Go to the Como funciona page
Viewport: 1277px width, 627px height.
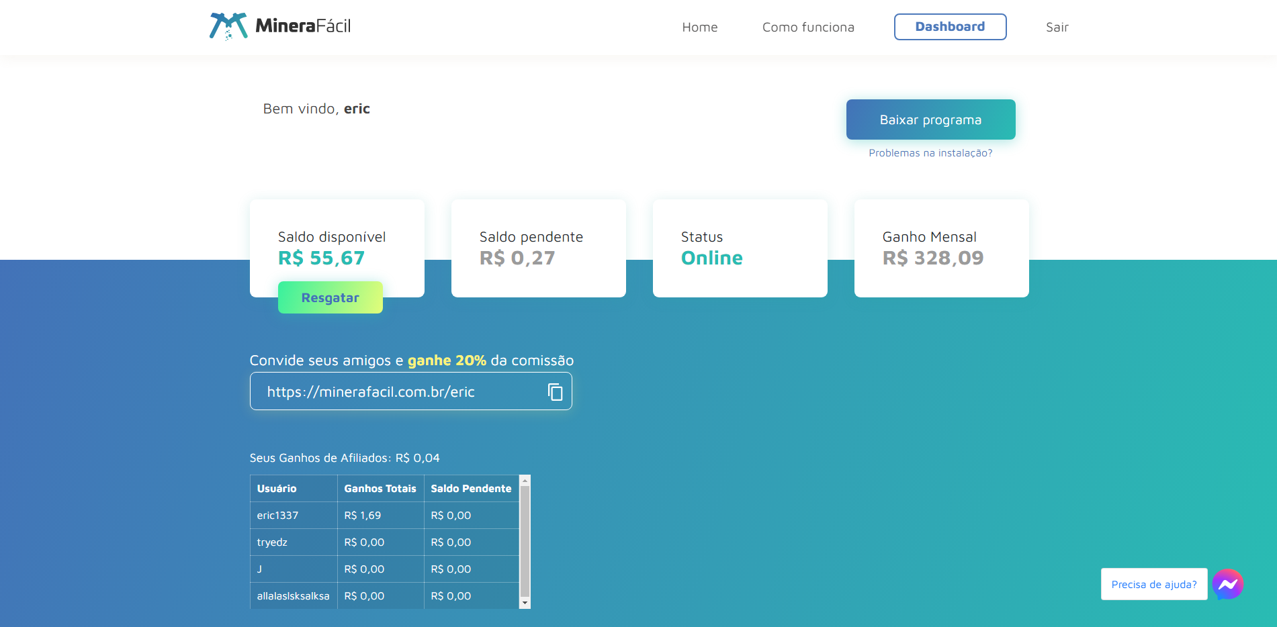[x=808, y=27]
